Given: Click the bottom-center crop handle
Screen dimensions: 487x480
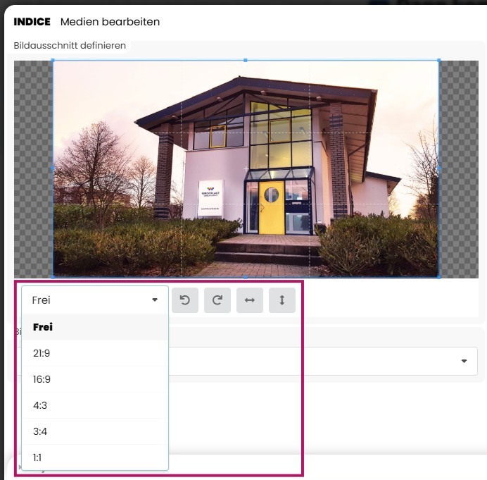Looking at the screenshot, I should point(246,276).
